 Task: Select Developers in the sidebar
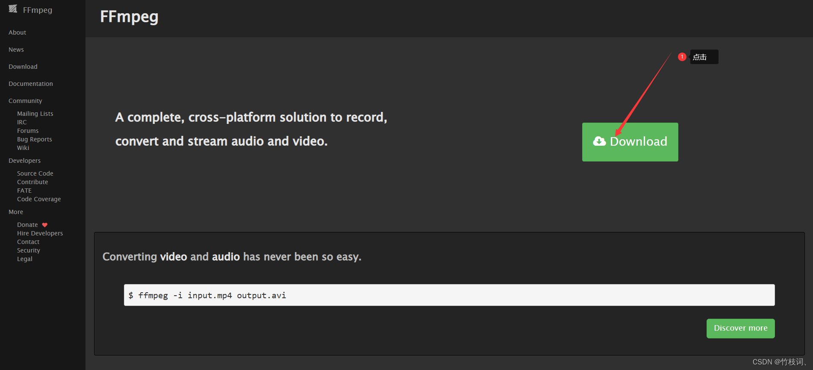pos(25,161)
